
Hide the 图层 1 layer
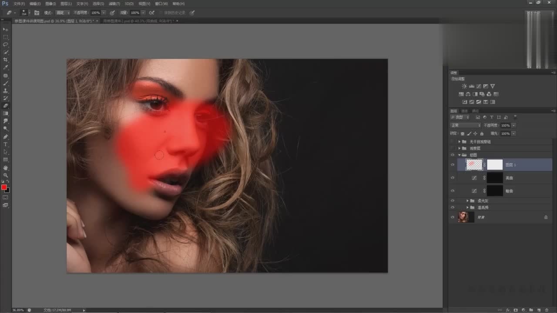tap(453, 165)
